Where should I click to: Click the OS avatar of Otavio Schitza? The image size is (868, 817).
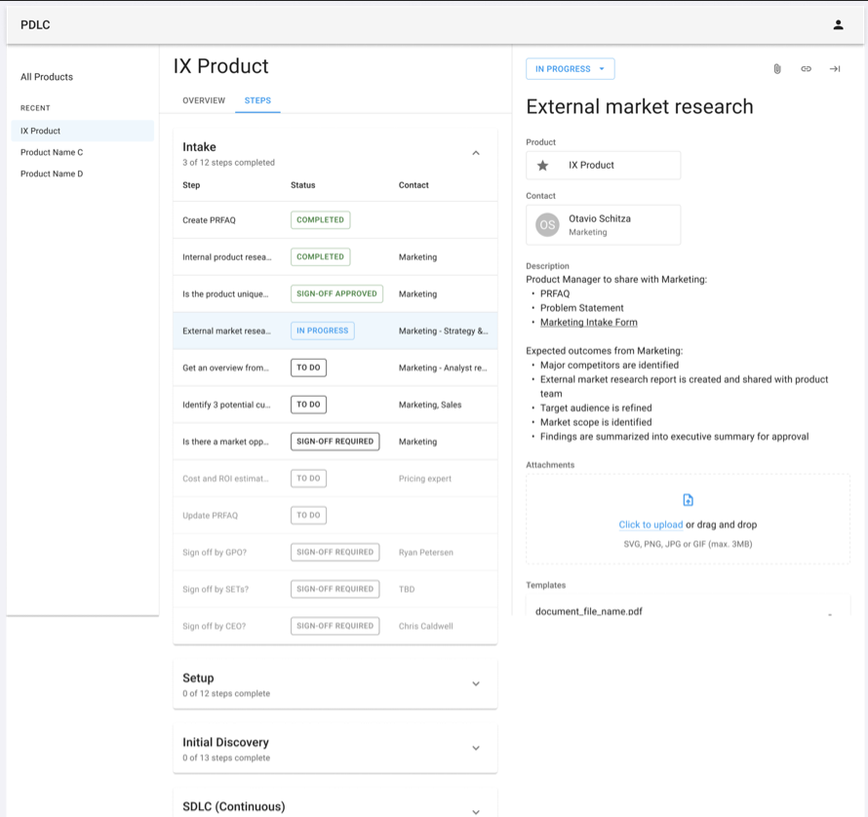click(x=547, y=225)
